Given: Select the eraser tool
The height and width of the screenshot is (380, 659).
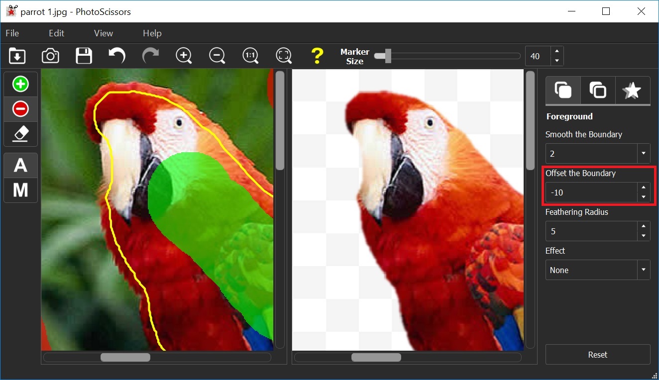Looking at the screenshot, I should [x=20, y=134].
